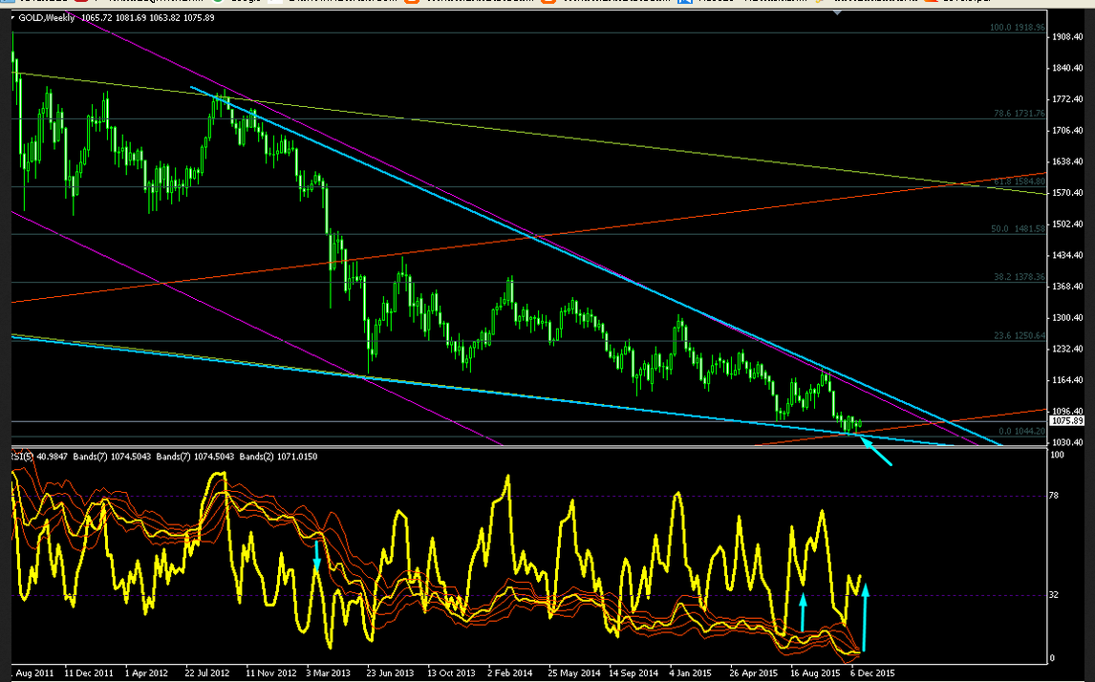Click the 6 Dec 2015 date label
This screenshot has width=1095, height=682.
coord(872,673)
